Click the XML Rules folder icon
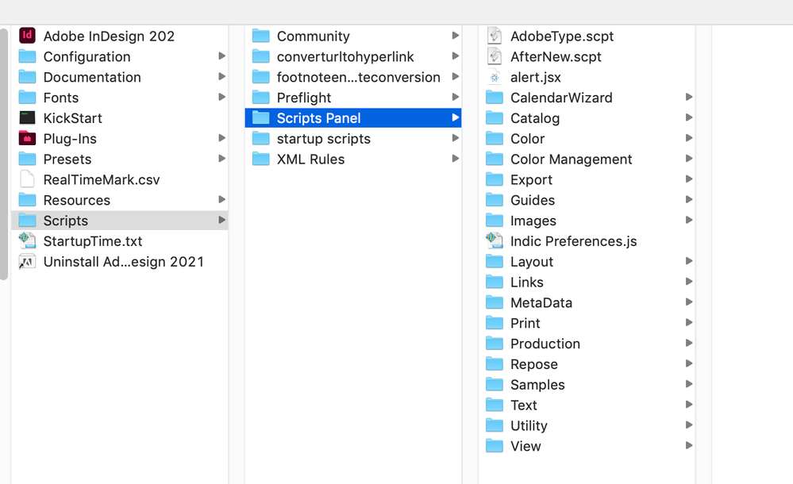Viewport: 793px width, 484px height. (x=261, y=159)
